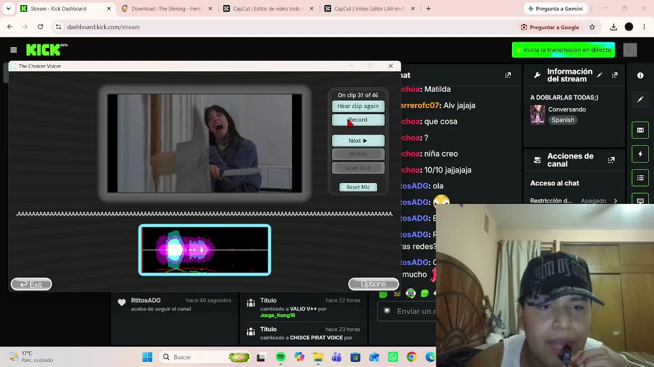Screen dimensions: 654x367
Task: Click the 'Acceso al chat' heading
Action: pyautogui.click(x=554, y=183)
